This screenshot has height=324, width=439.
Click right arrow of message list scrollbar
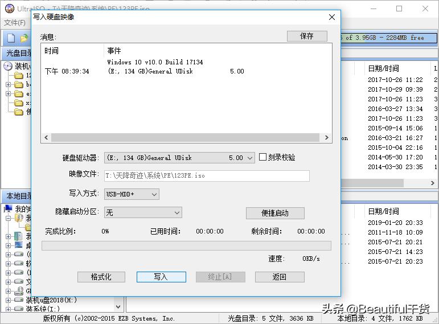(326, 137)
